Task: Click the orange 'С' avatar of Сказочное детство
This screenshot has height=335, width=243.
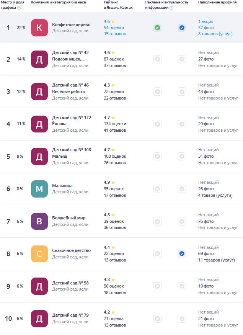Action: pyautogui.click(x=39, y=253)
